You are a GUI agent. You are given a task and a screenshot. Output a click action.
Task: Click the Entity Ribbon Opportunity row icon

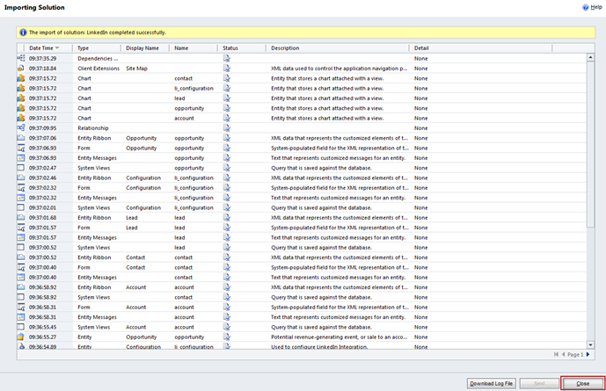[21, 138]
